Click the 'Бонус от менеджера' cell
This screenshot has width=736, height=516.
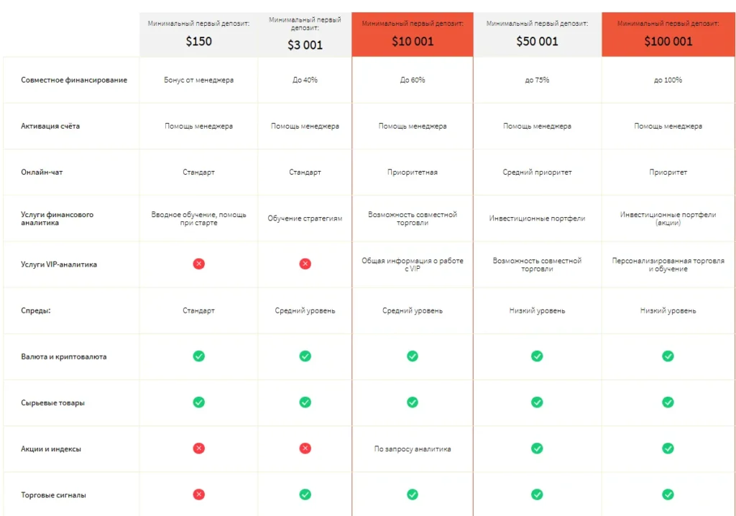pyautogui.click(x=199, y=80)
